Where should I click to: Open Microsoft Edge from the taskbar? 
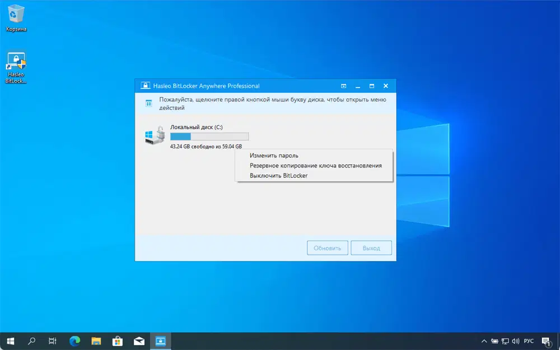[74, 341]
